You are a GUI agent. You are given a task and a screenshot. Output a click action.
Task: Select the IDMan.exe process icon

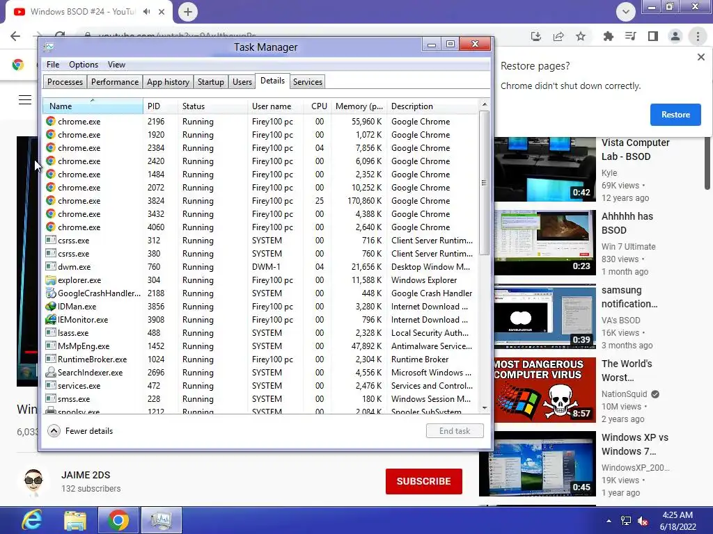tap(50, 307)
